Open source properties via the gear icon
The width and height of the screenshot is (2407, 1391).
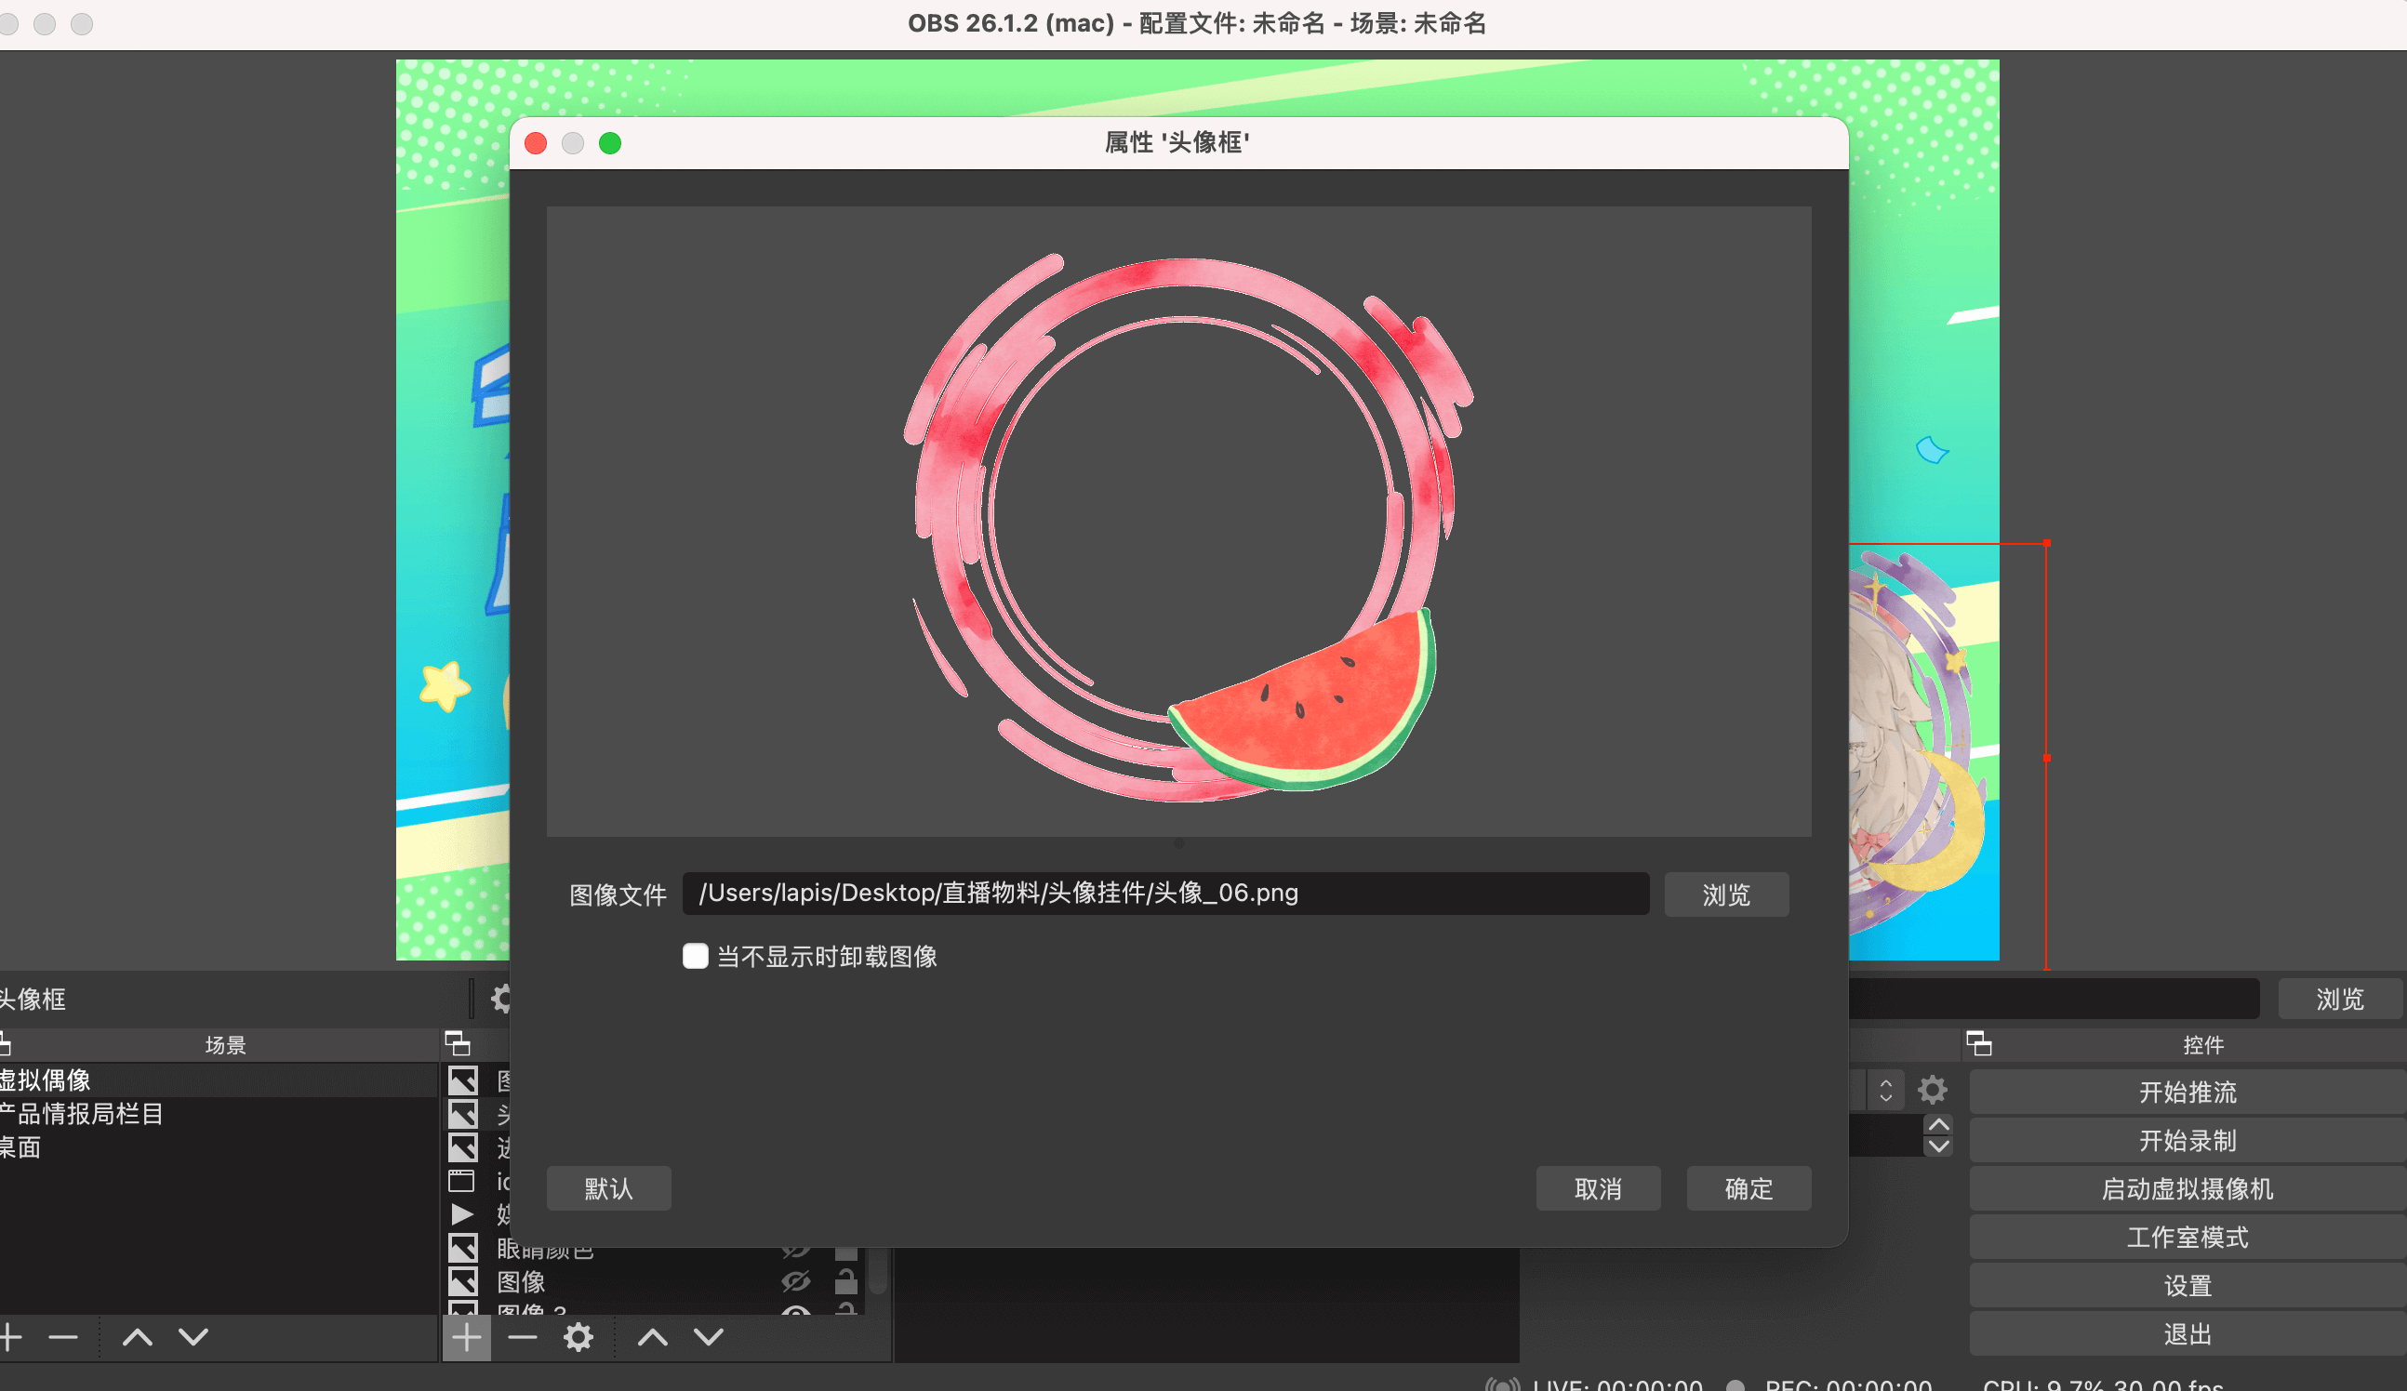[578, 1338]
